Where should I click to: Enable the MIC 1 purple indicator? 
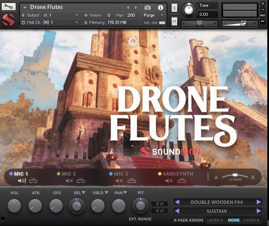pos(11,174)
